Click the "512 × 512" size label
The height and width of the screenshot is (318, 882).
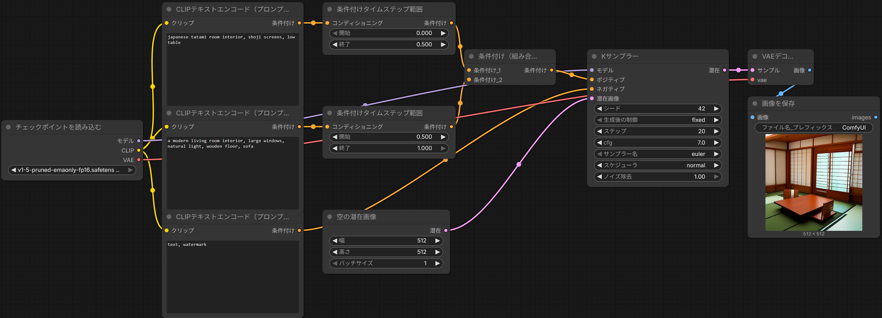814,234
